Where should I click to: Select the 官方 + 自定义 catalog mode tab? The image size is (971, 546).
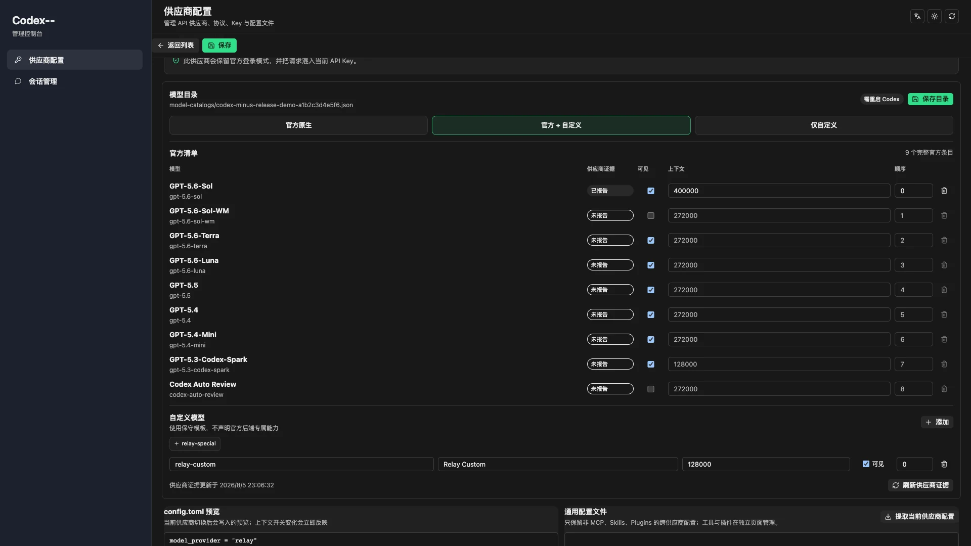tap(561, 125)
